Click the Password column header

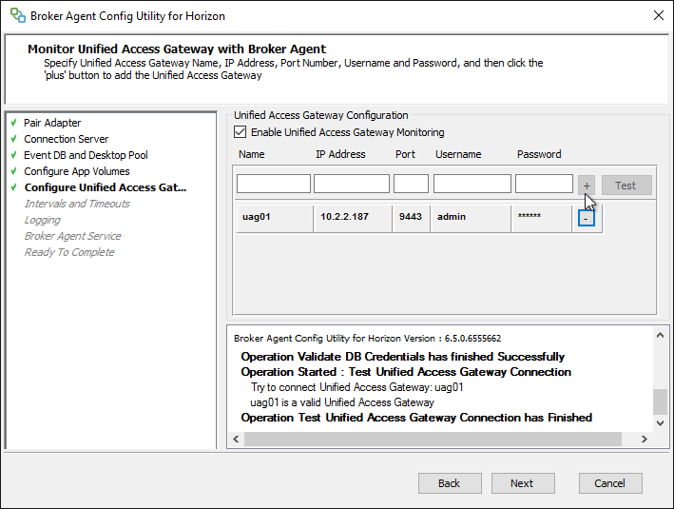coord(539,154)
